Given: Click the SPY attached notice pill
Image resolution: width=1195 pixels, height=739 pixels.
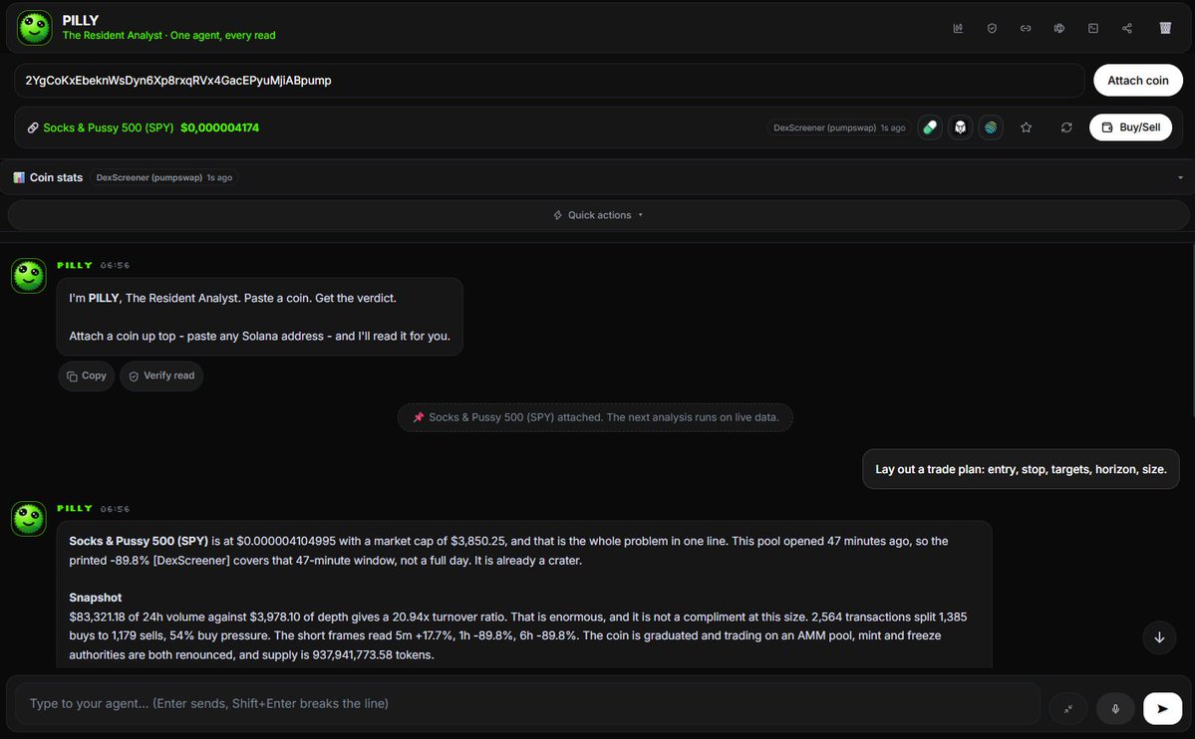Looking at the screenshot, I should click(595, 417).
